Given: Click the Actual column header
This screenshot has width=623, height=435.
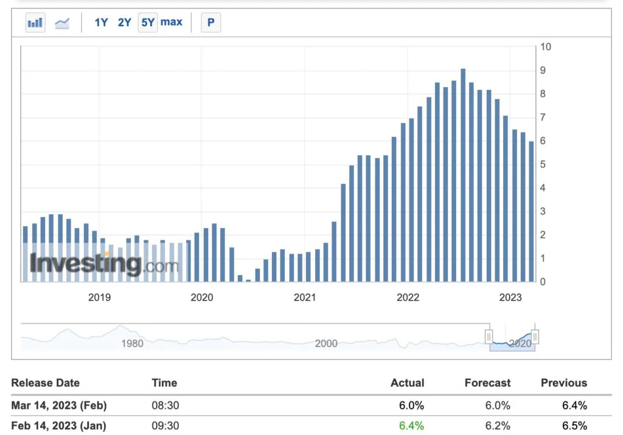Looking at the screenshot, I should 407,383.
